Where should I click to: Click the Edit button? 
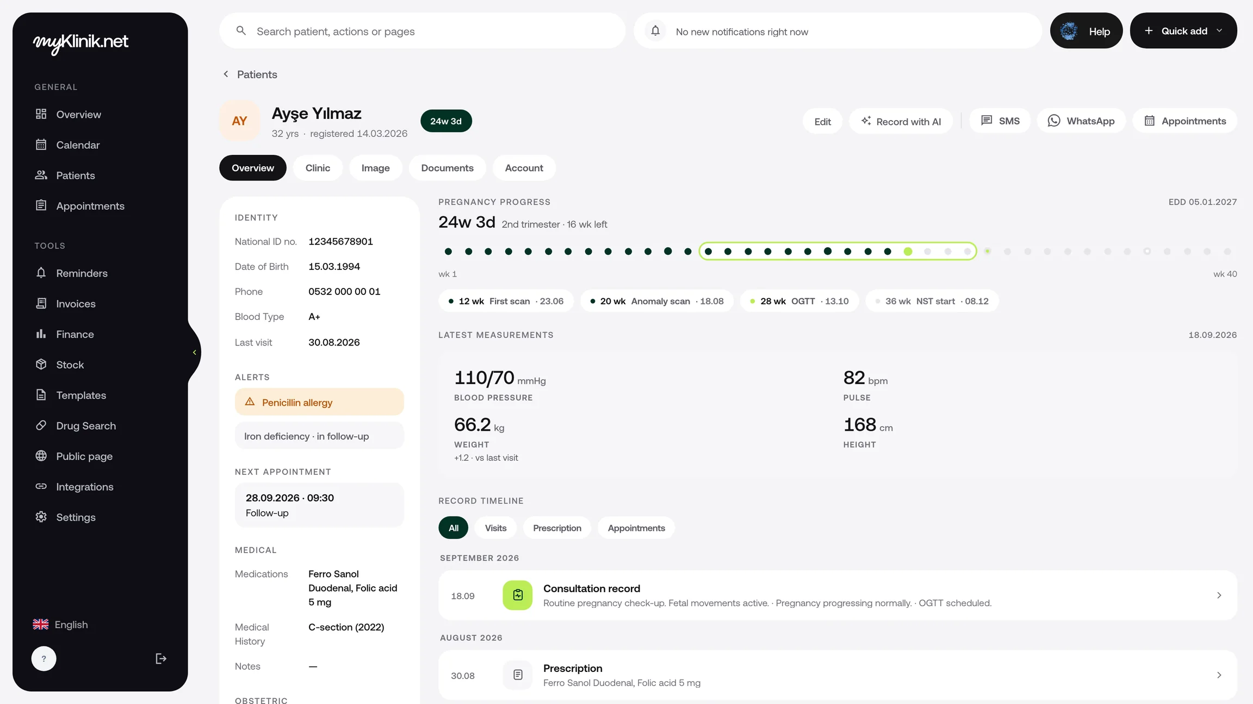tap(822, 121)
